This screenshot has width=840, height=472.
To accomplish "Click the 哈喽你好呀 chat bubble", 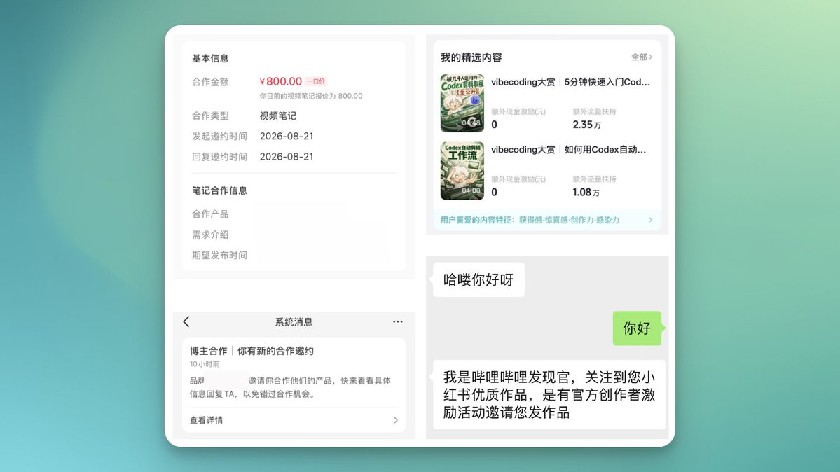I will (478, 279).
